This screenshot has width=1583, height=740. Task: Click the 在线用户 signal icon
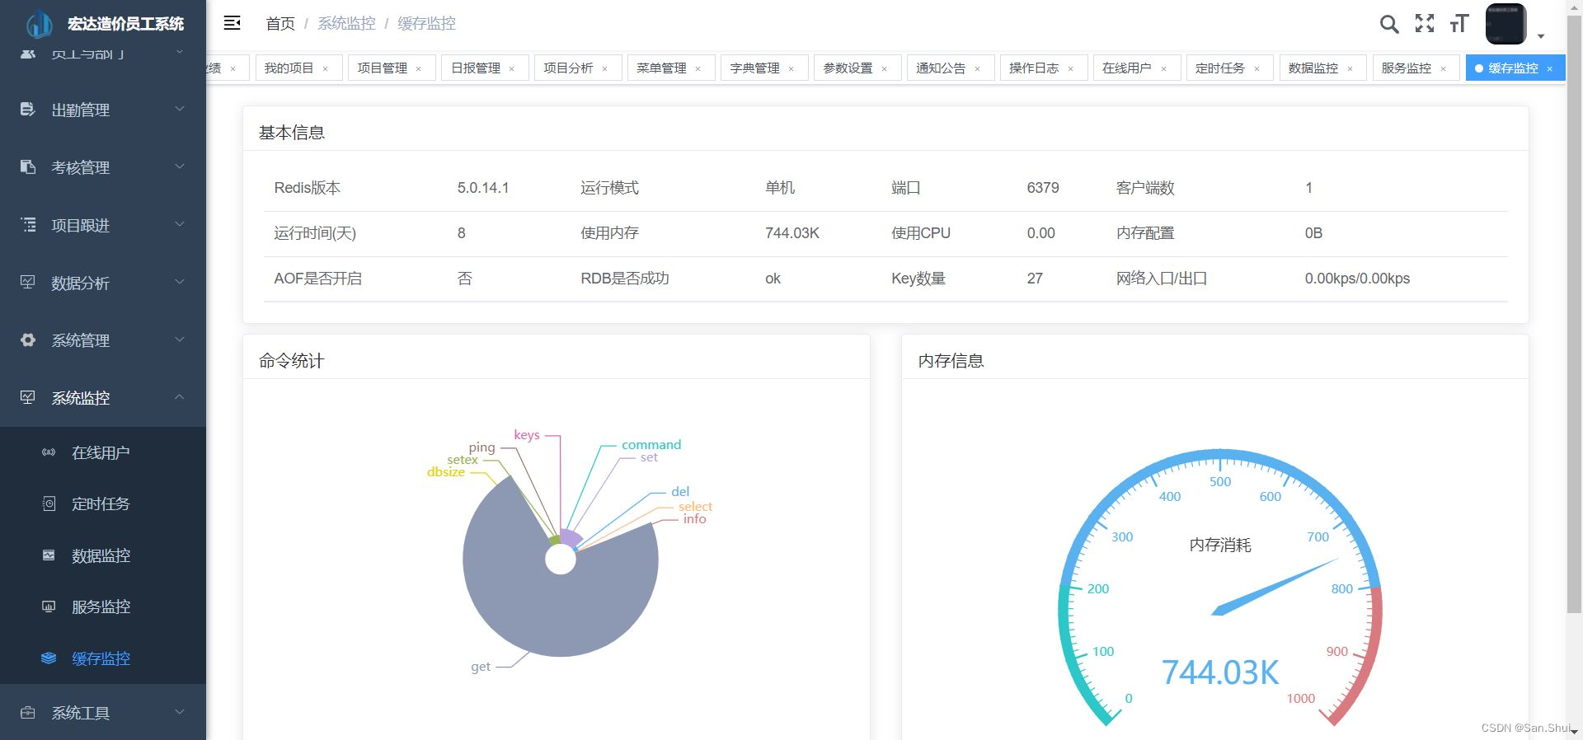click(49, 452)
